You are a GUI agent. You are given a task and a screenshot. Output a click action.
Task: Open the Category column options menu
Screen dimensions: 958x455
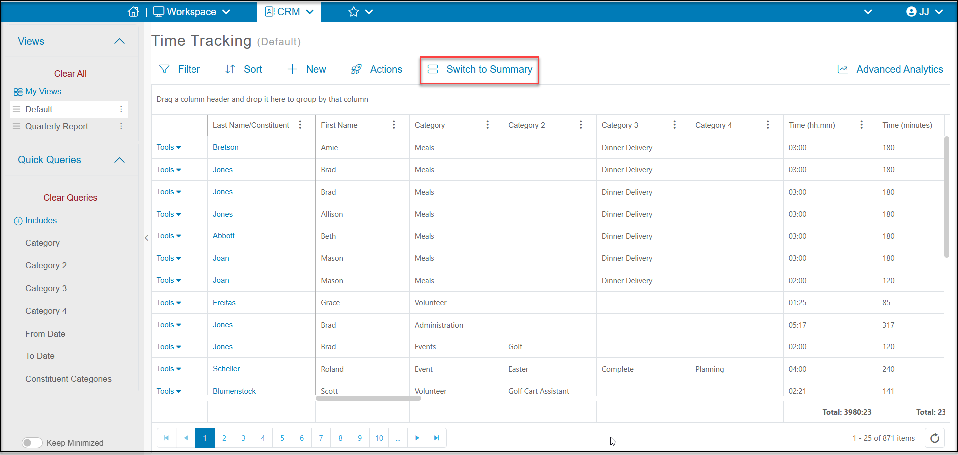pyautogui.click(x=487, y=125)
